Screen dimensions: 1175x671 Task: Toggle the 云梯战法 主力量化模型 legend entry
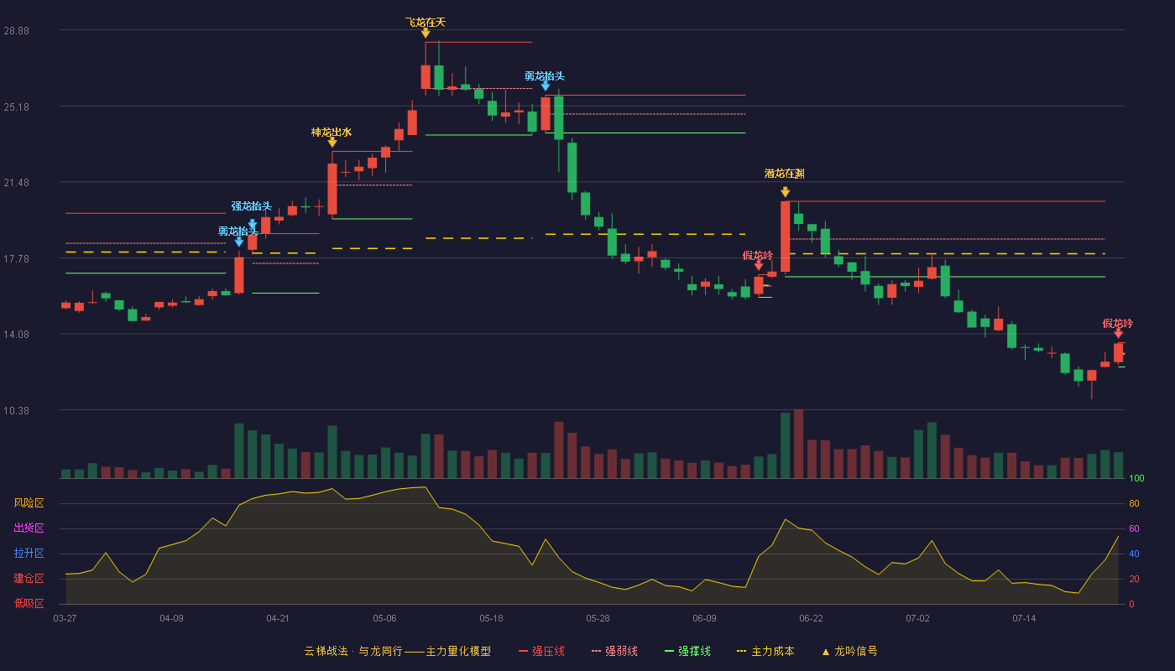click(398, 651)
